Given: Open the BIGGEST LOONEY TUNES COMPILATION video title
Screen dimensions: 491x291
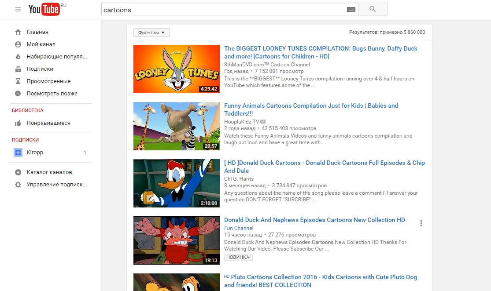Looking at the screenshot, I should pyautogui.click(x=321, y=52).
